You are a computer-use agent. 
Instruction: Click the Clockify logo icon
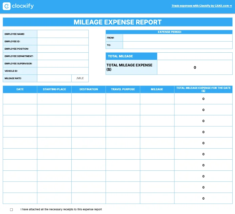point(7,6)
